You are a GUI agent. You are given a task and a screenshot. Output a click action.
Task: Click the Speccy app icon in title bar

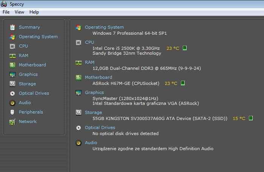4,4
